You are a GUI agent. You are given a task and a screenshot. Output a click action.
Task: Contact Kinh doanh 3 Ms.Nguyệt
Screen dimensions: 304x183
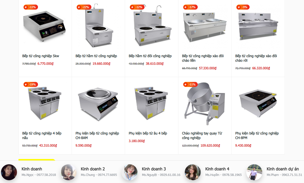pyautogui.click(x=151, y=172)
